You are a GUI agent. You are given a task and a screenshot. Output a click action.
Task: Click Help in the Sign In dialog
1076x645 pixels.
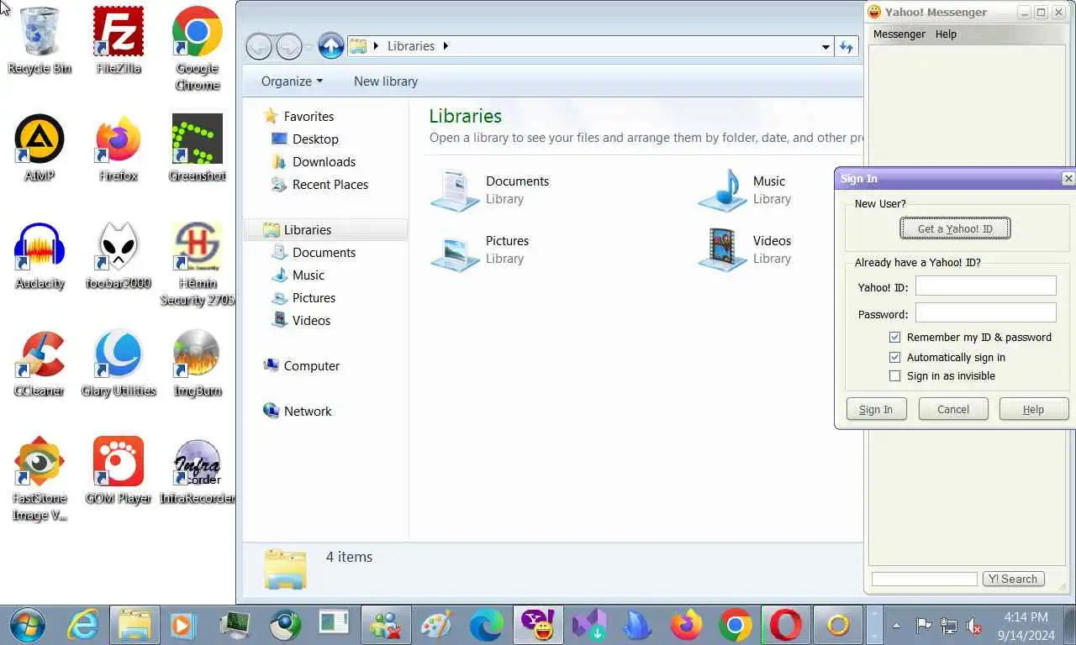(1033, 409)
